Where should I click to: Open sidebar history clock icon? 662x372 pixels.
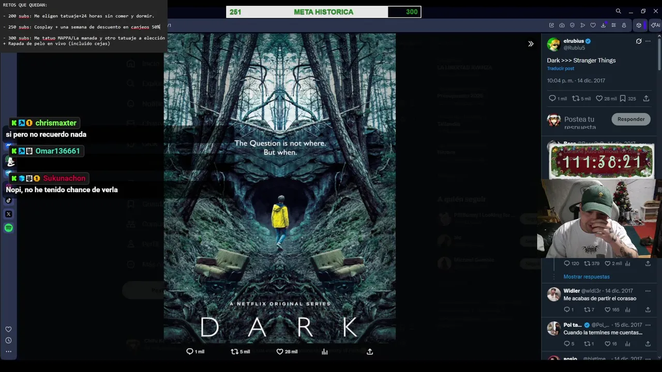[8, 340]
